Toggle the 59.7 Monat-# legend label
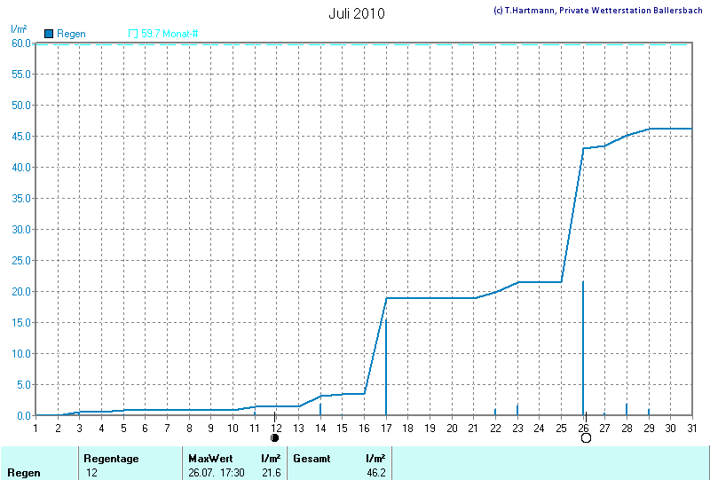The height and width of the screenshot is (480, 710). click(170, 34)
